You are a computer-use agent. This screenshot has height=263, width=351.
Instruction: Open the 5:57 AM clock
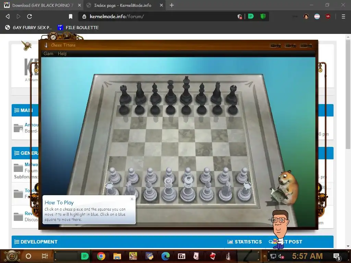307,256
